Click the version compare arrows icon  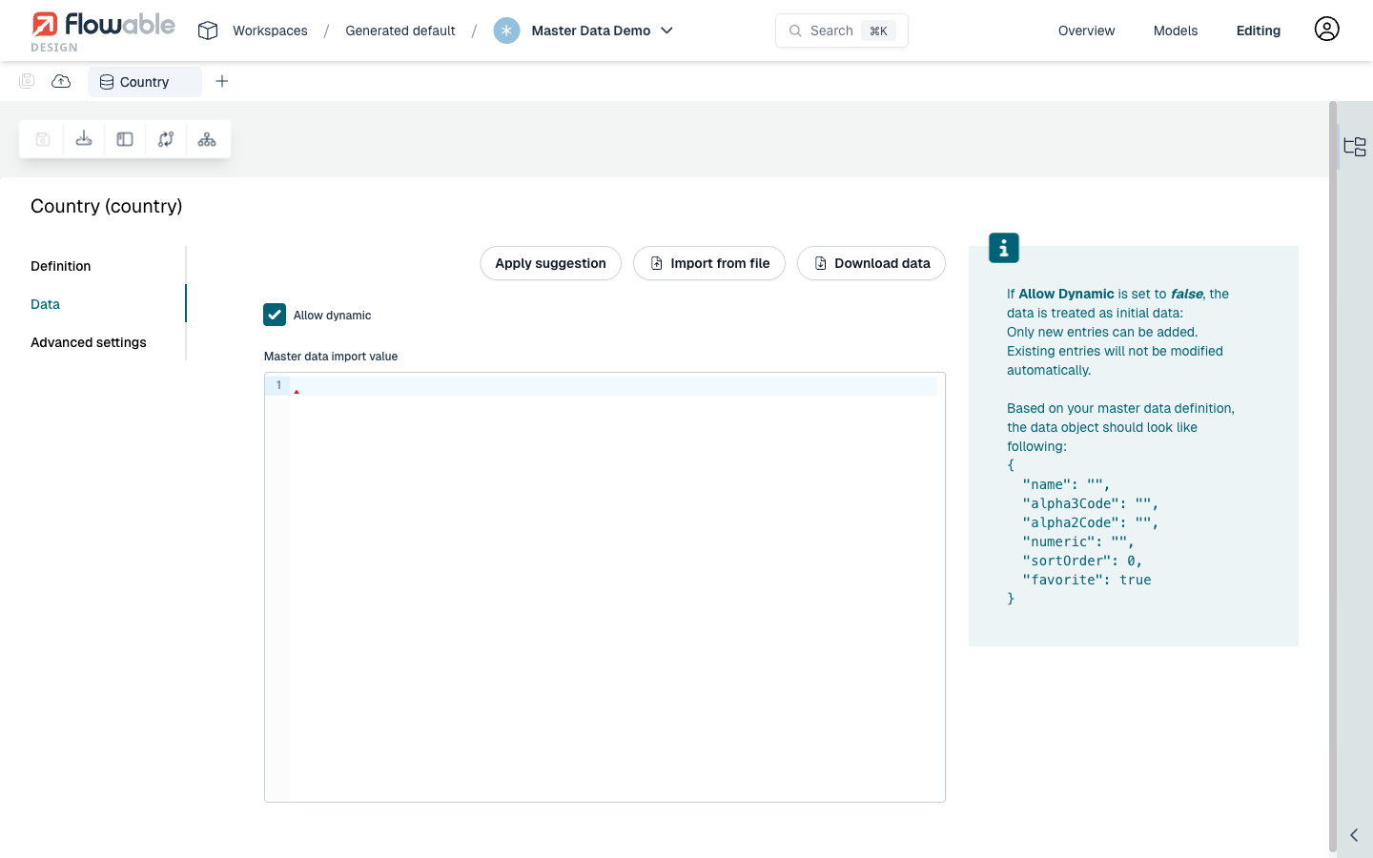[x=166, y=139]
